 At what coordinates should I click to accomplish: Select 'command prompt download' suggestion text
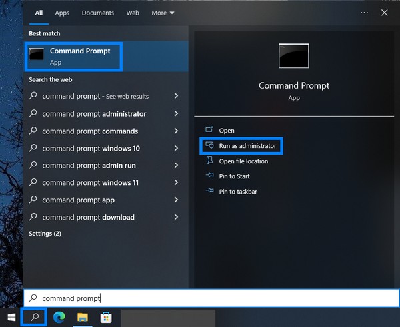[x=88, y=218]
